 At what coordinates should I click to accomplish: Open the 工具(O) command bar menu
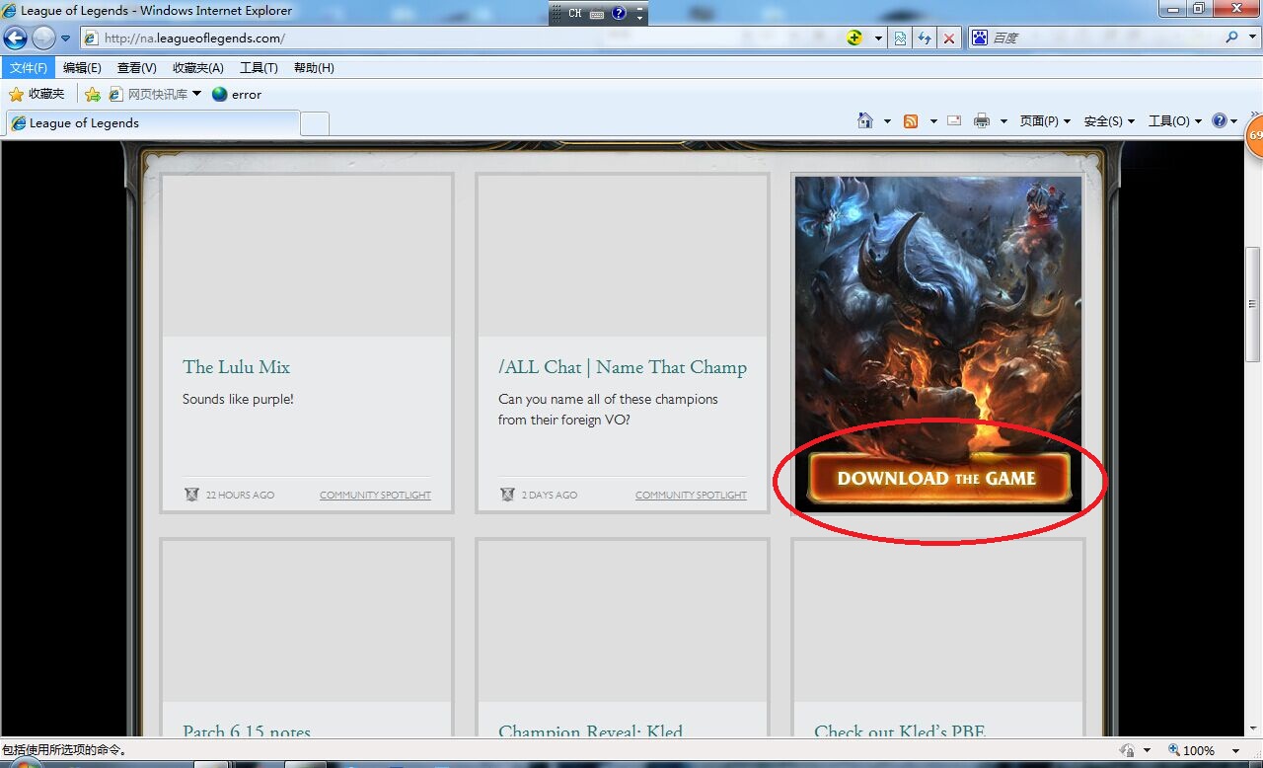tap(1174, 121)
